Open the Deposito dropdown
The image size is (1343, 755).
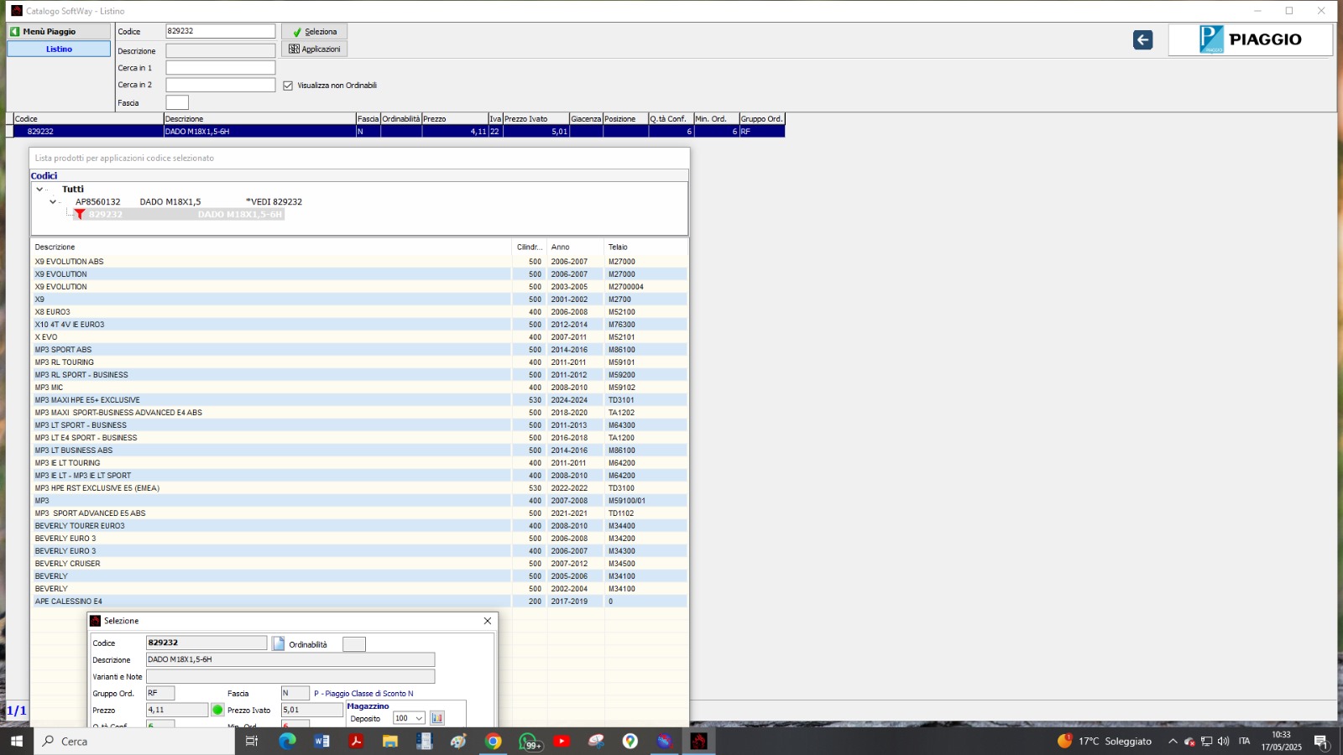point(418,718)
